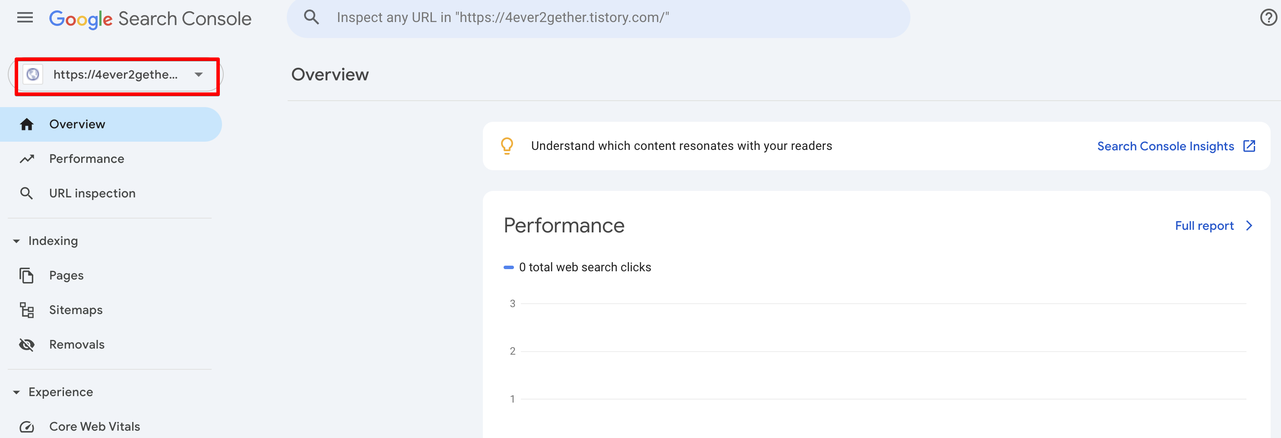Click the chevron next to Full report
1281x438 pixels.
[1249, 226]
